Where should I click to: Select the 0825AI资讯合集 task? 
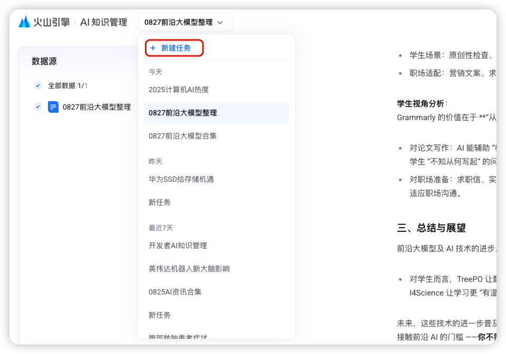[217, 292]
